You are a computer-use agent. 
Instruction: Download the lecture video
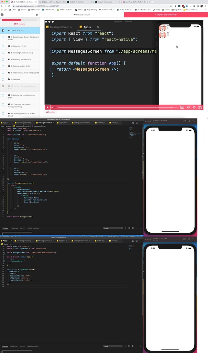pos(51,112)
